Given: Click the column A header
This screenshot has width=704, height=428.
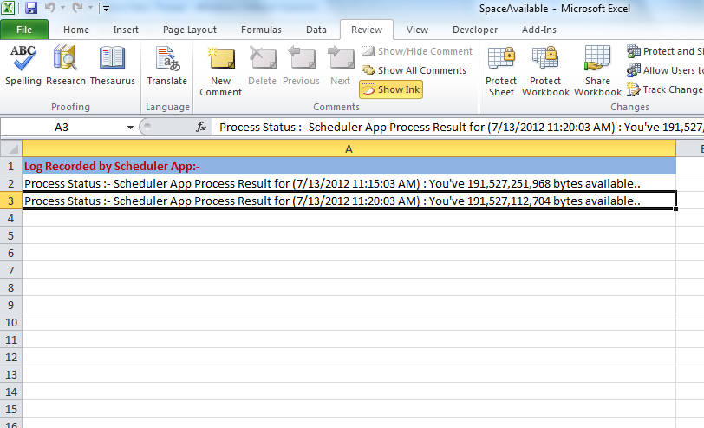Looking at the screenshot, I should coord(349,148).
